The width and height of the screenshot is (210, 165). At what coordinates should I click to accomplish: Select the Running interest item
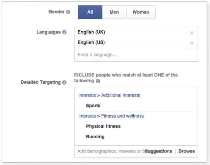click(x=95, y=137)
